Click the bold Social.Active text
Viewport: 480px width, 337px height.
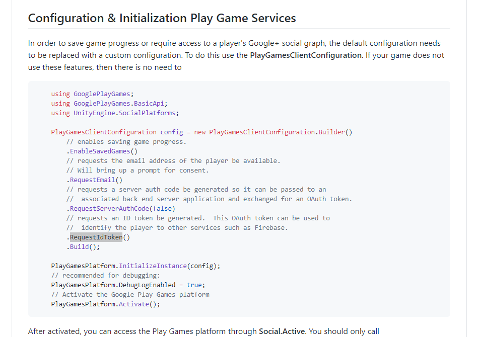[282, 331]
